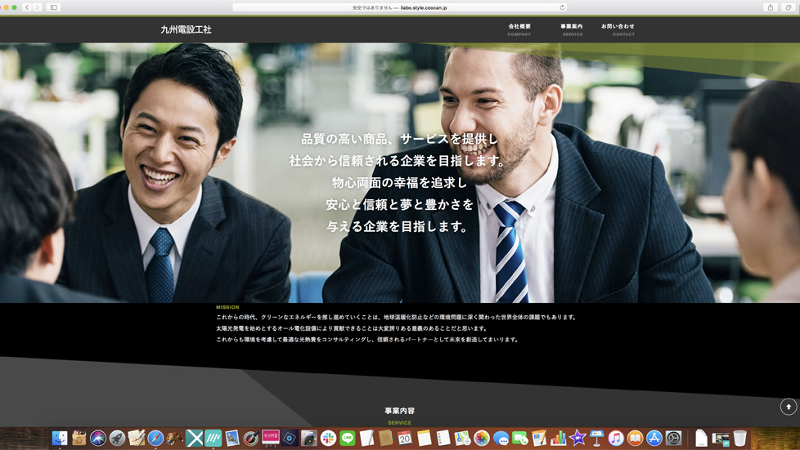This screenshot has width=800, height=450.
Task: Open iTunes music icon in Dock
Action: point(616,438)
